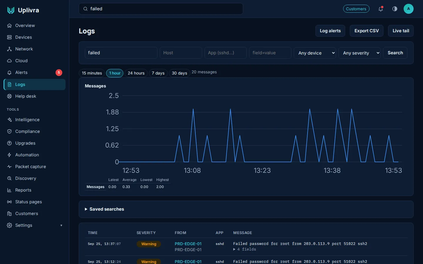Open Customers via its building icon in sidebar

(x=9, y=214)
